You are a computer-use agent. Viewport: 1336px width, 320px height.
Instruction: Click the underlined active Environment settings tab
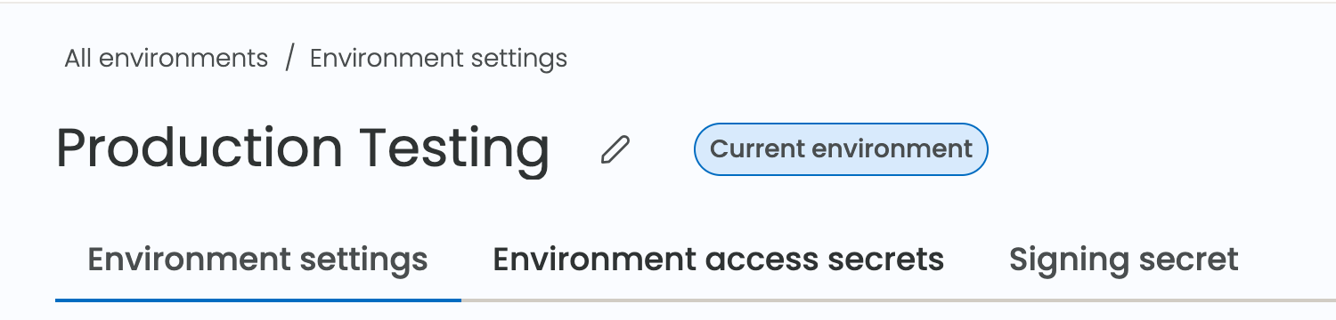[x=257, y=260]
